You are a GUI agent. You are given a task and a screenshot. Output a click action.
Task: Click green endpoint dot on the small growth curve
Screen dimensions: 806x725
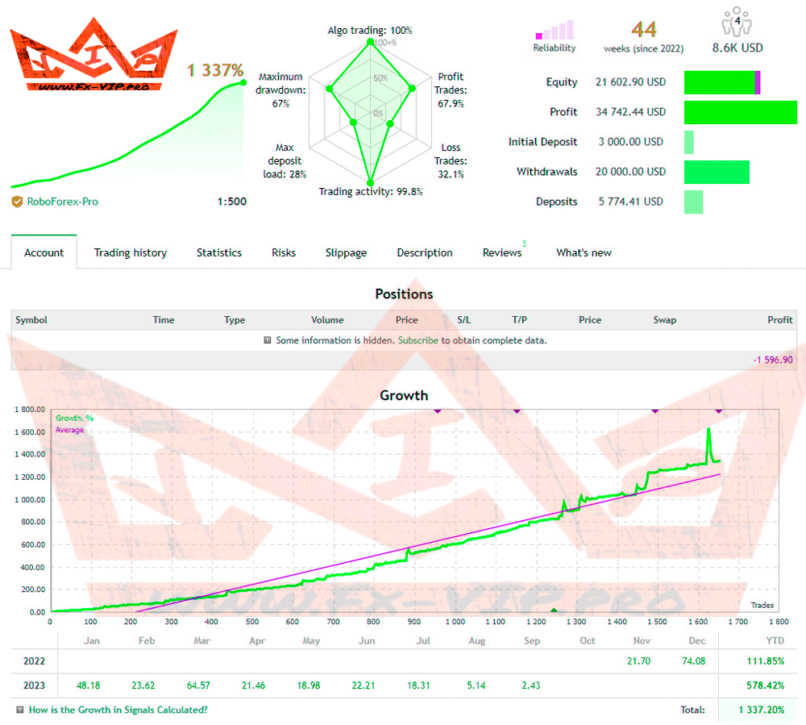point(242,81)
